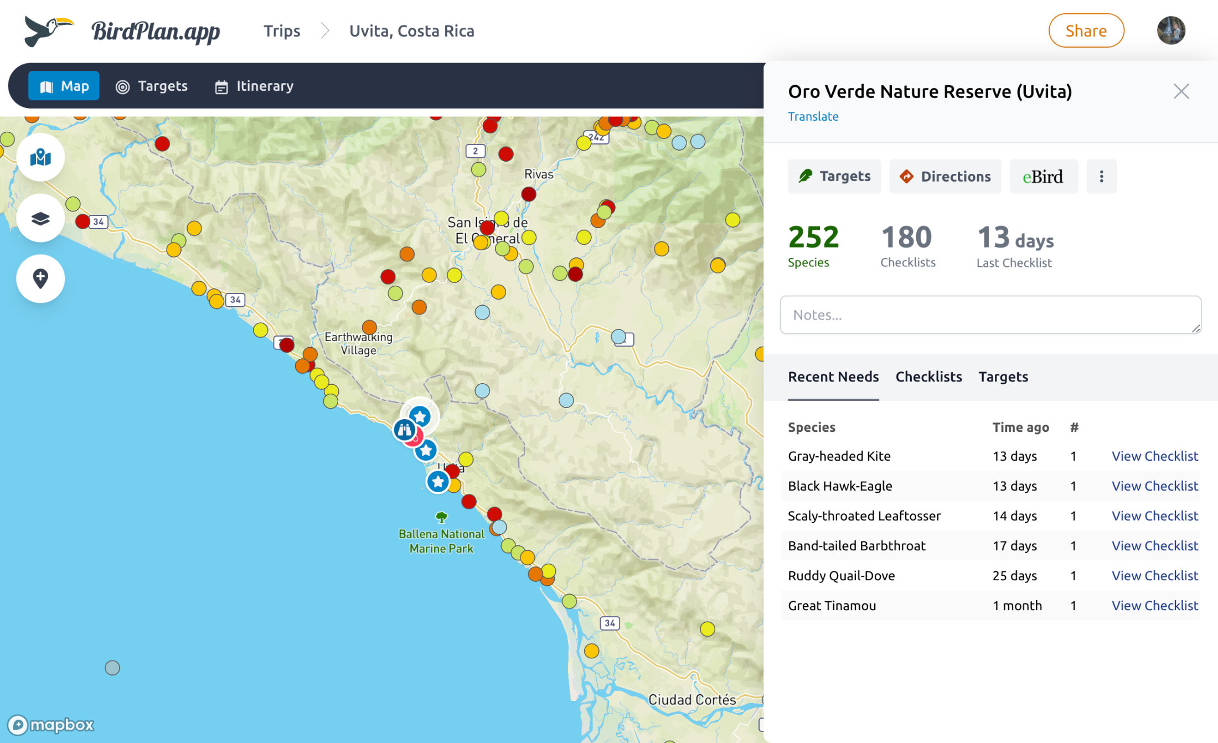Open the user profile avatar menu

click(x=1171, y=30)
